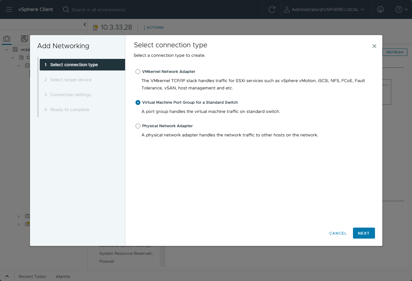Collapse the vcsa tree node
Screen dimensions: 412x281
point(6,49)
